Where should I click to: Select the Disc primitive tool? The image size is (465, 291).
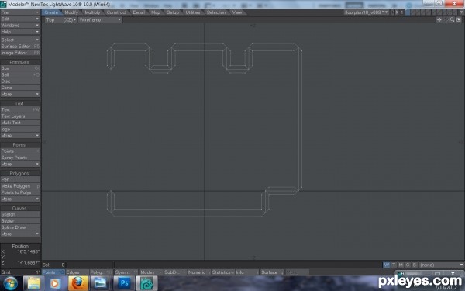20,81
